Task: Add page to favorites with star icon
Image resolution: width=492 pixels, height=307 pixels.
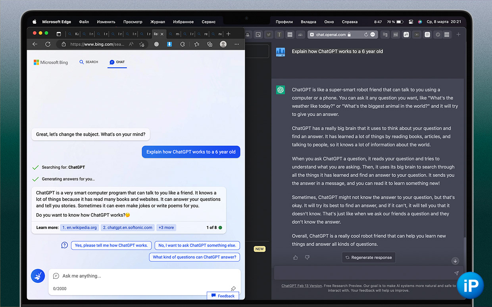Action: pos(197,44)
